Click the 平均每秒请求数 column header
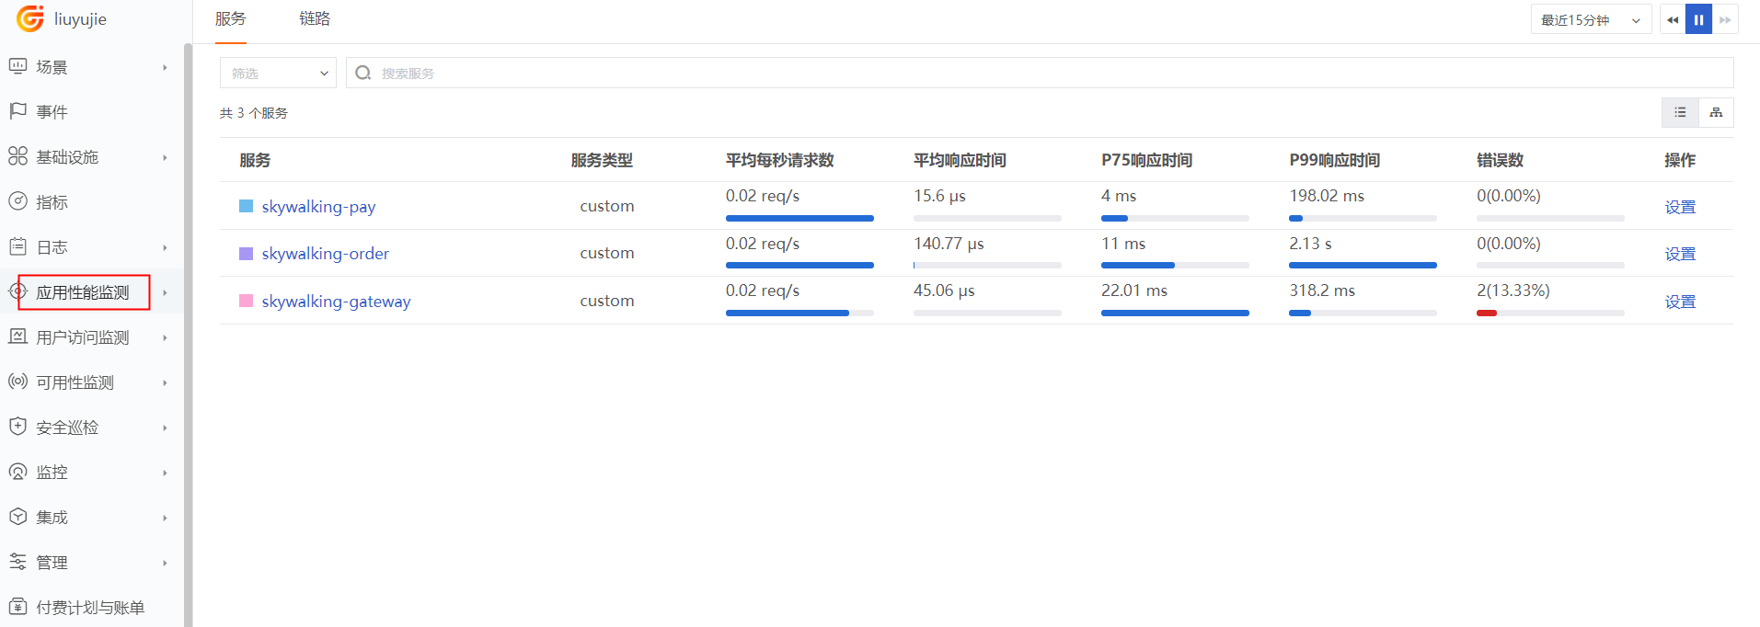The image size is (1760, 627). point(779,160)
